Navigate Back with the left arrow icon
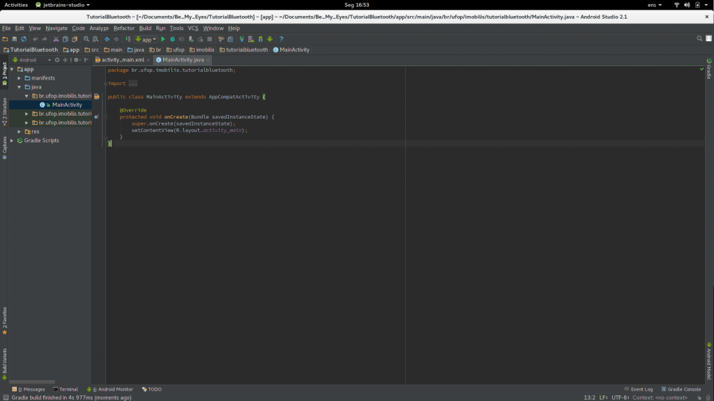This screenshot has width=714, height=401. point(107,39)
